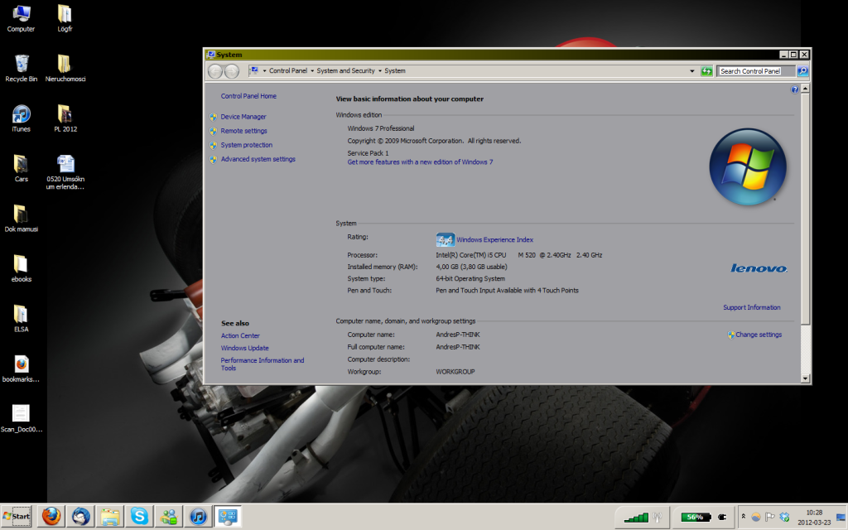Click the Windows Experience rating score icon

[445, 239]
